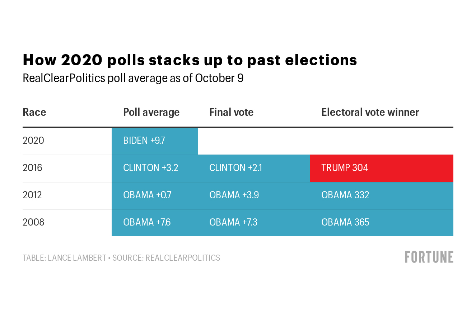
Task: Click the "Poll average" column header
Action: pyautogui.click(x=151, y=112)
